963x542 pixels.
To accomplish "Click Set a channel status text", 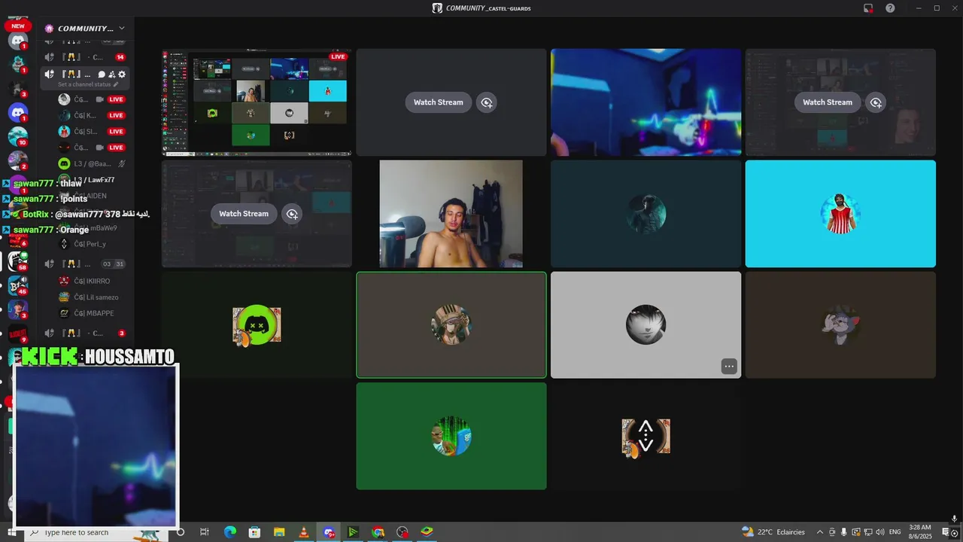I will (84, 84).
